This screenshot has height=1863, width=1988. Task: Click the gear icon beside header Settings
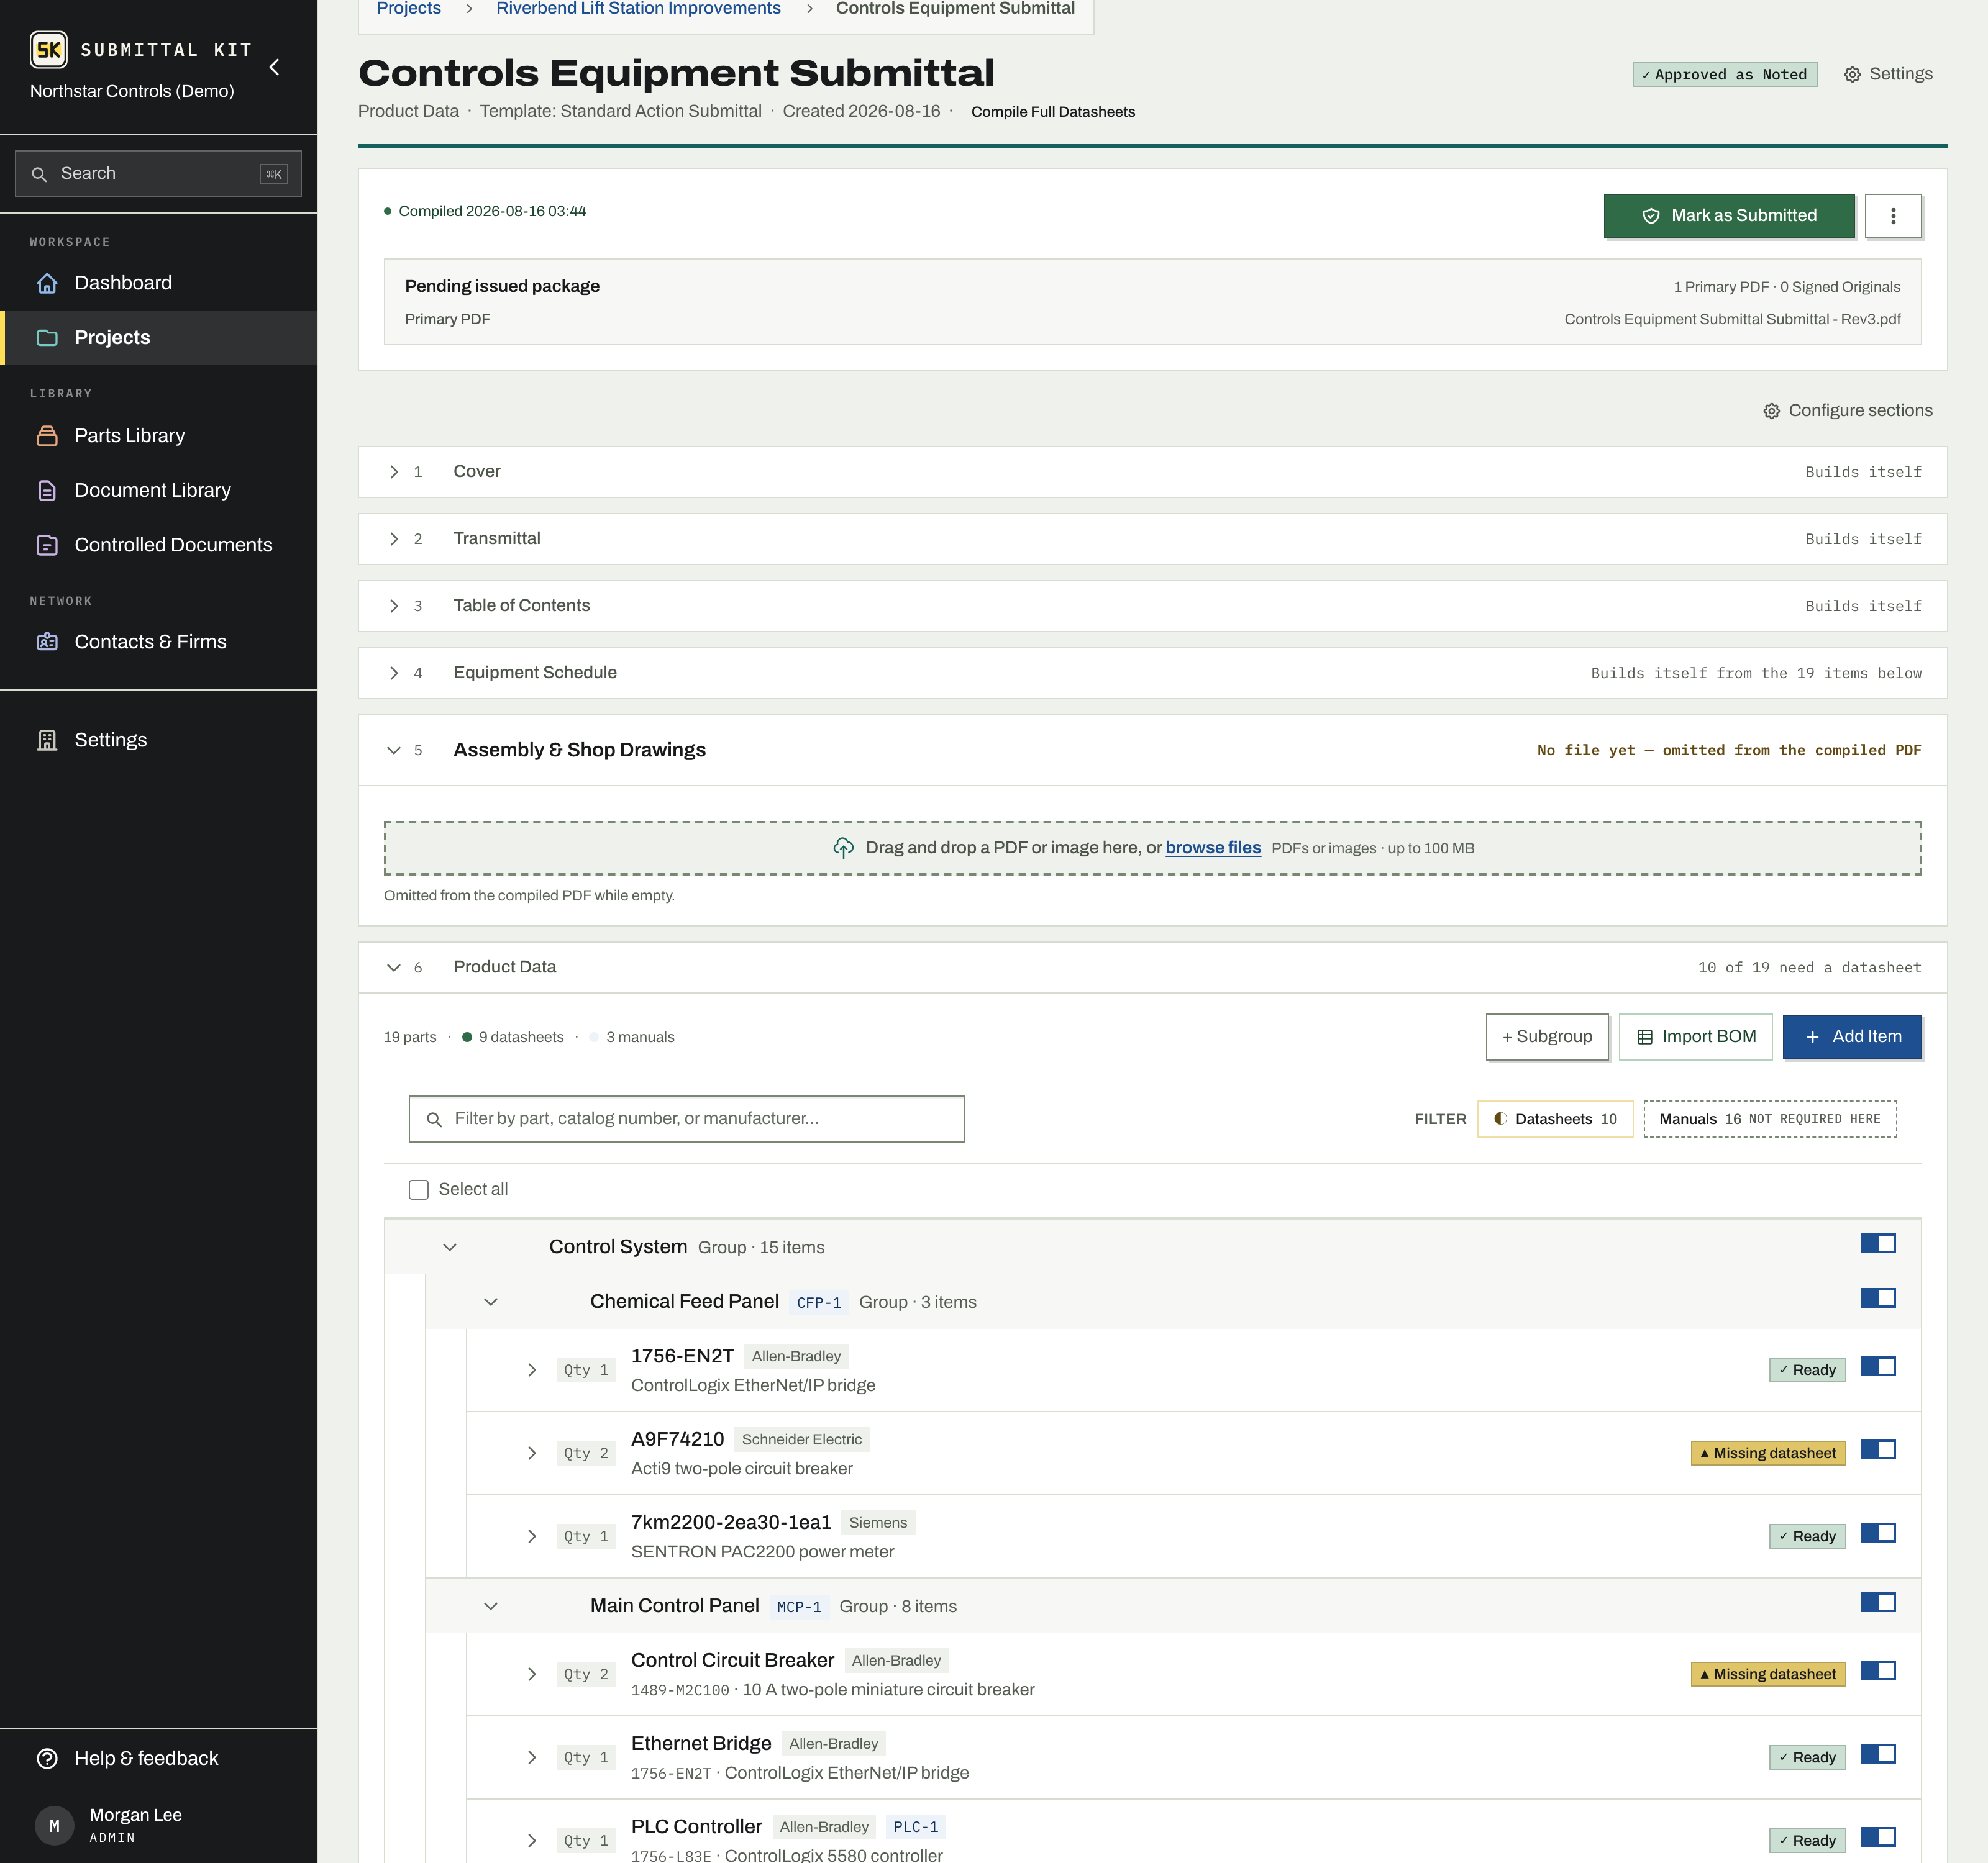pos(1852,75)
